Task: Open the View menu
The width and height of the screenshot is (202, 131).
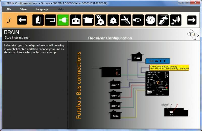Action: click(23, 9)
